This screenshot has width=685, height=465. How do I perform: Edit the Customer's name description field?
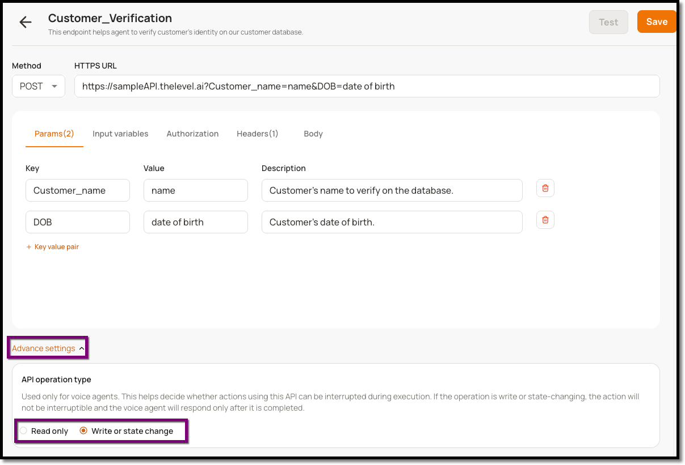tap(392, 190)
